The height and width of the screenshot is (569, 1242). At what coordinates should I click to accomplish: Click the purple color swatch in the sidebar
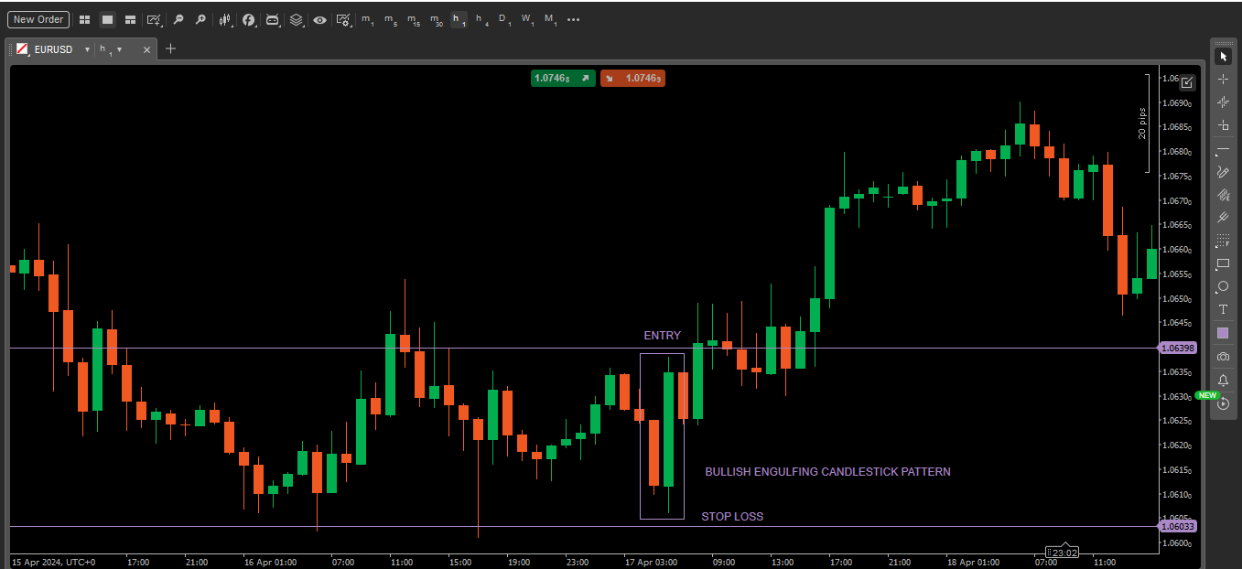1223,332
